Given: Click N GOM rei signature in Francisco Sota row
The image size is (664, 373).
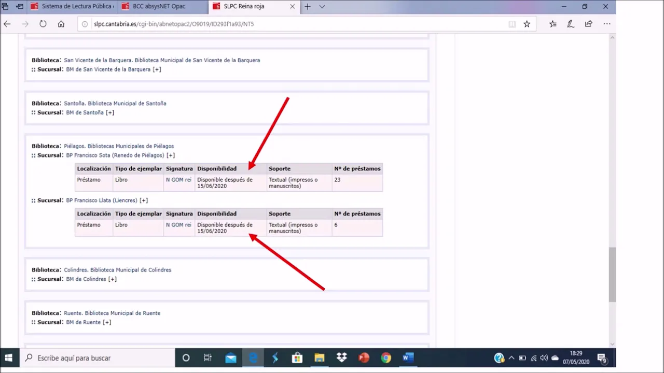Looking at the screenshot, I should point(178,180).
